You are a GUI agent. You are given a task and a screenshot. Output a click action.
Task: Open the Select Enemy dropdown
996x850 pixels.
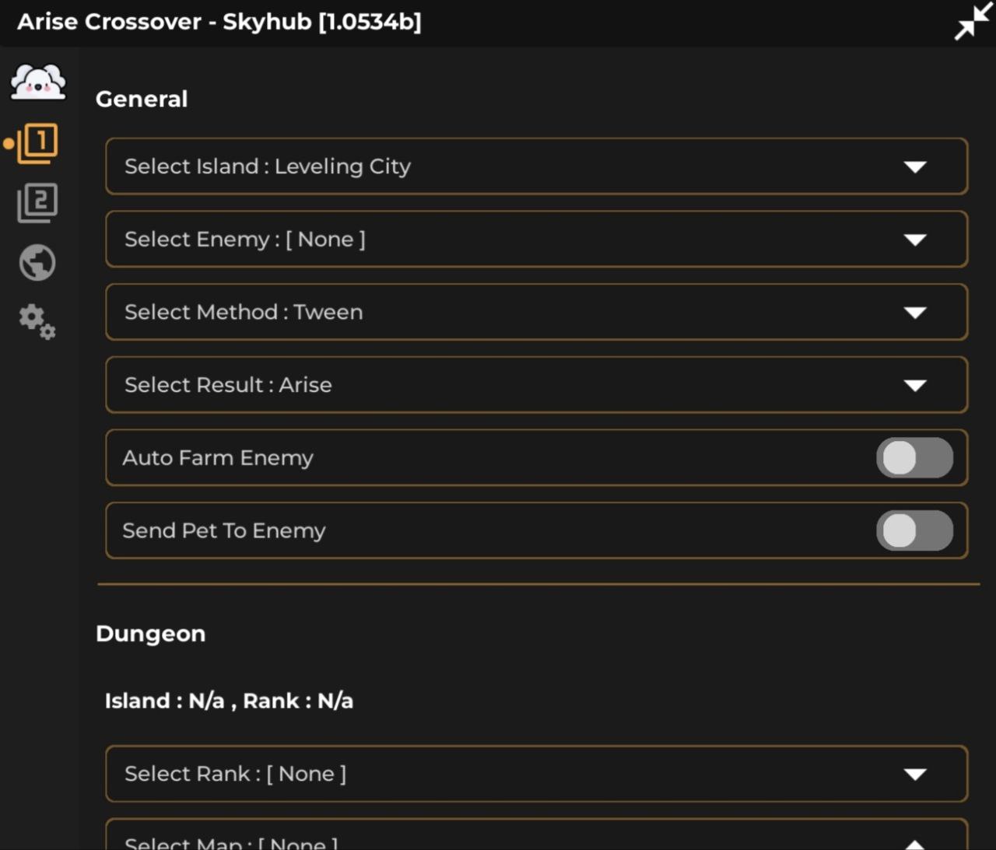[536, 240]
